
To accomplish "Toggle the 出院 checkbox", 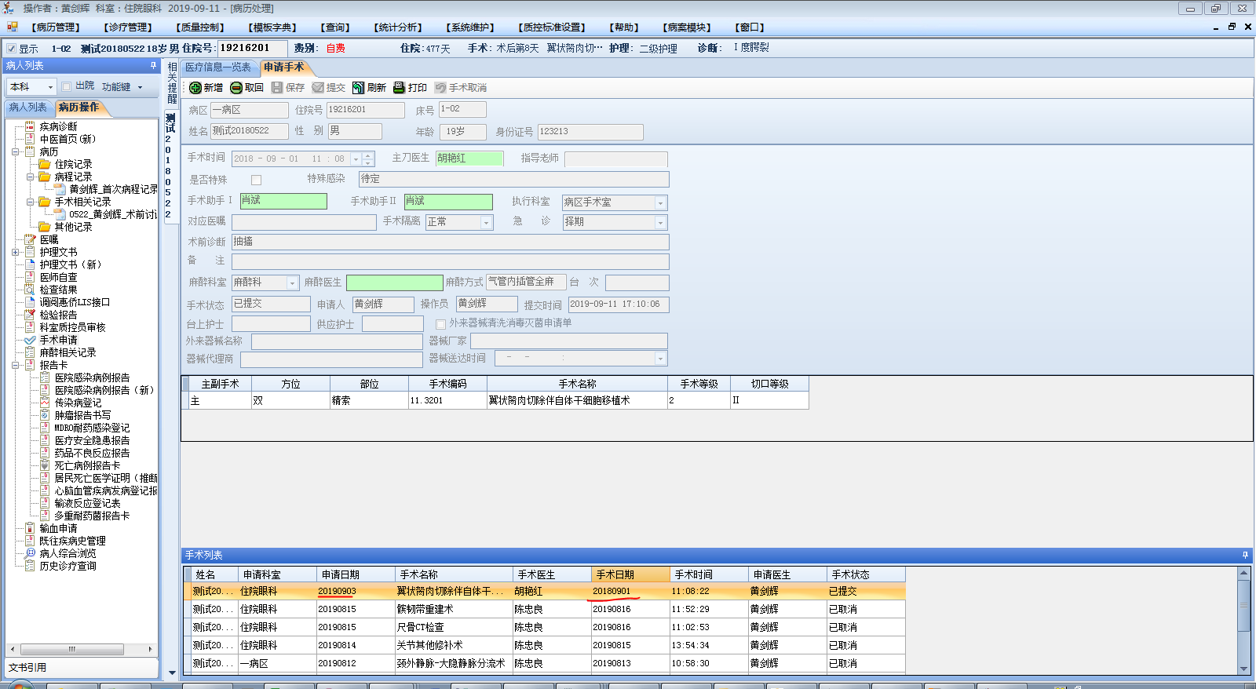I will pyautogui.click(x=67, y=86).
